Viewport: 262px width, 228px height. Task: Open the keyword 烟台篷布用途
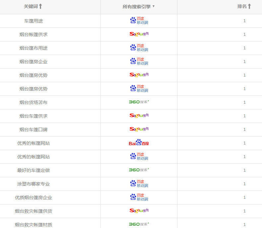33,48
